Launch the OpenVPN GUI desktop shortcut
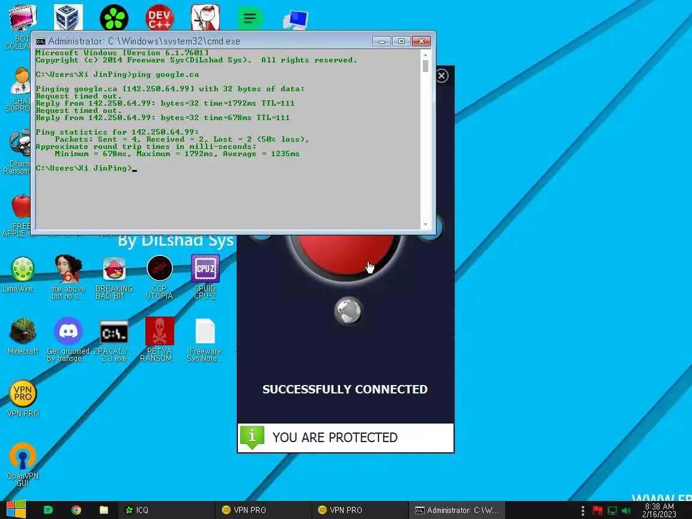Screen dimensions: 692x519 click(x=23, y=463)
